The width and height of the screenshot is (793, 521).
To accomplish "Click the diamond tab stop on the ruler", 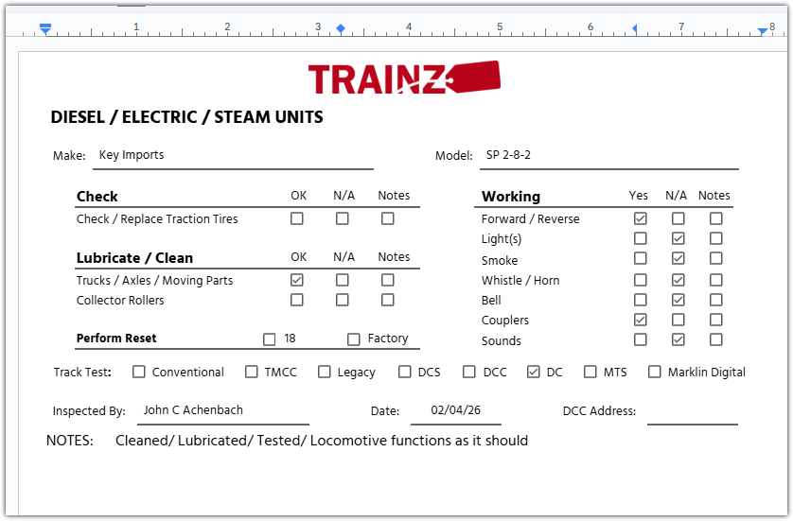I will [341, 28].
